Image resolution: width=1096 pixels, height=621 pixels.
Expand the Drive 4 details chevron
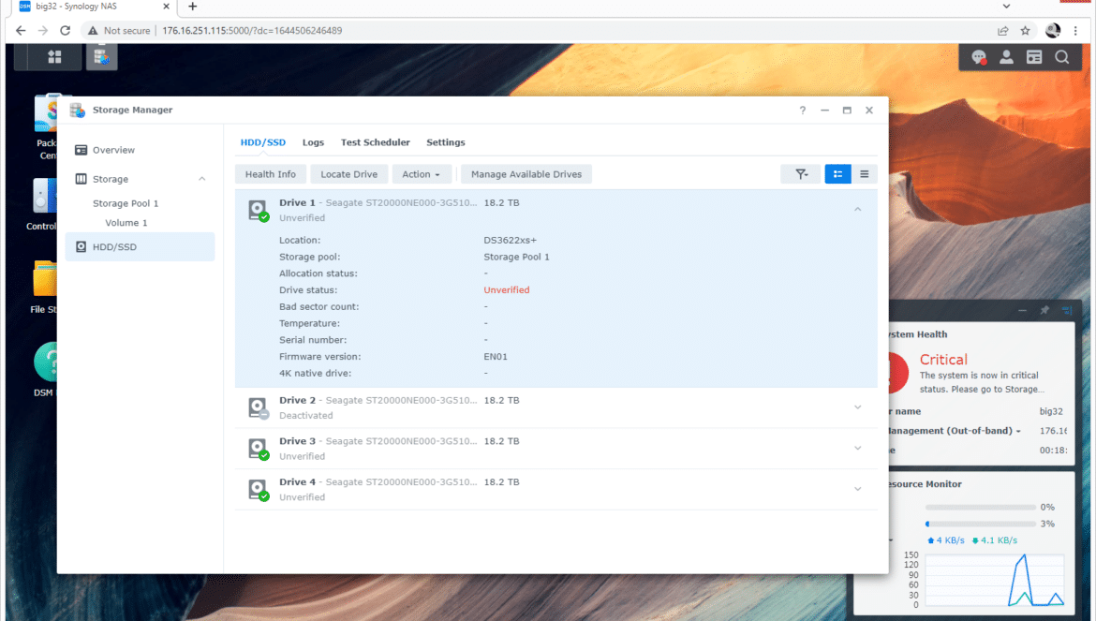(858, 489)
